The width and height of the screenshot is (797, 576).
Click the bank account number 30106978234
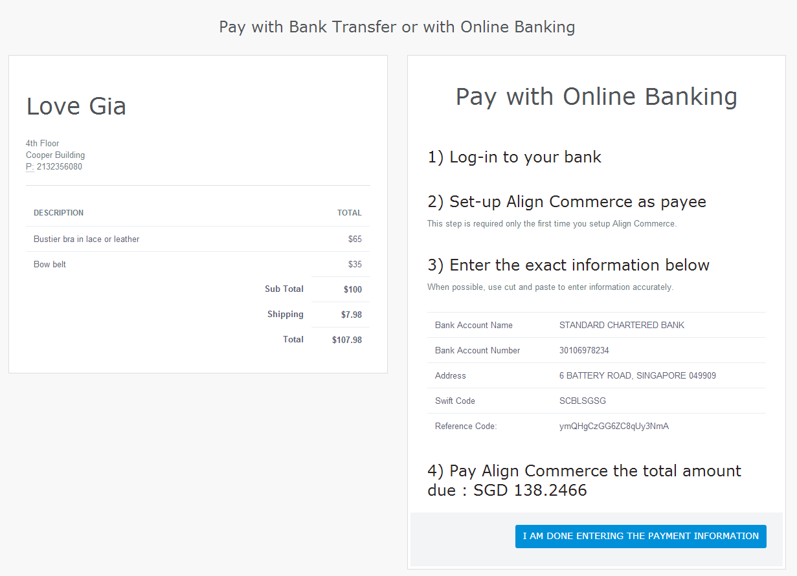[584, 351]
